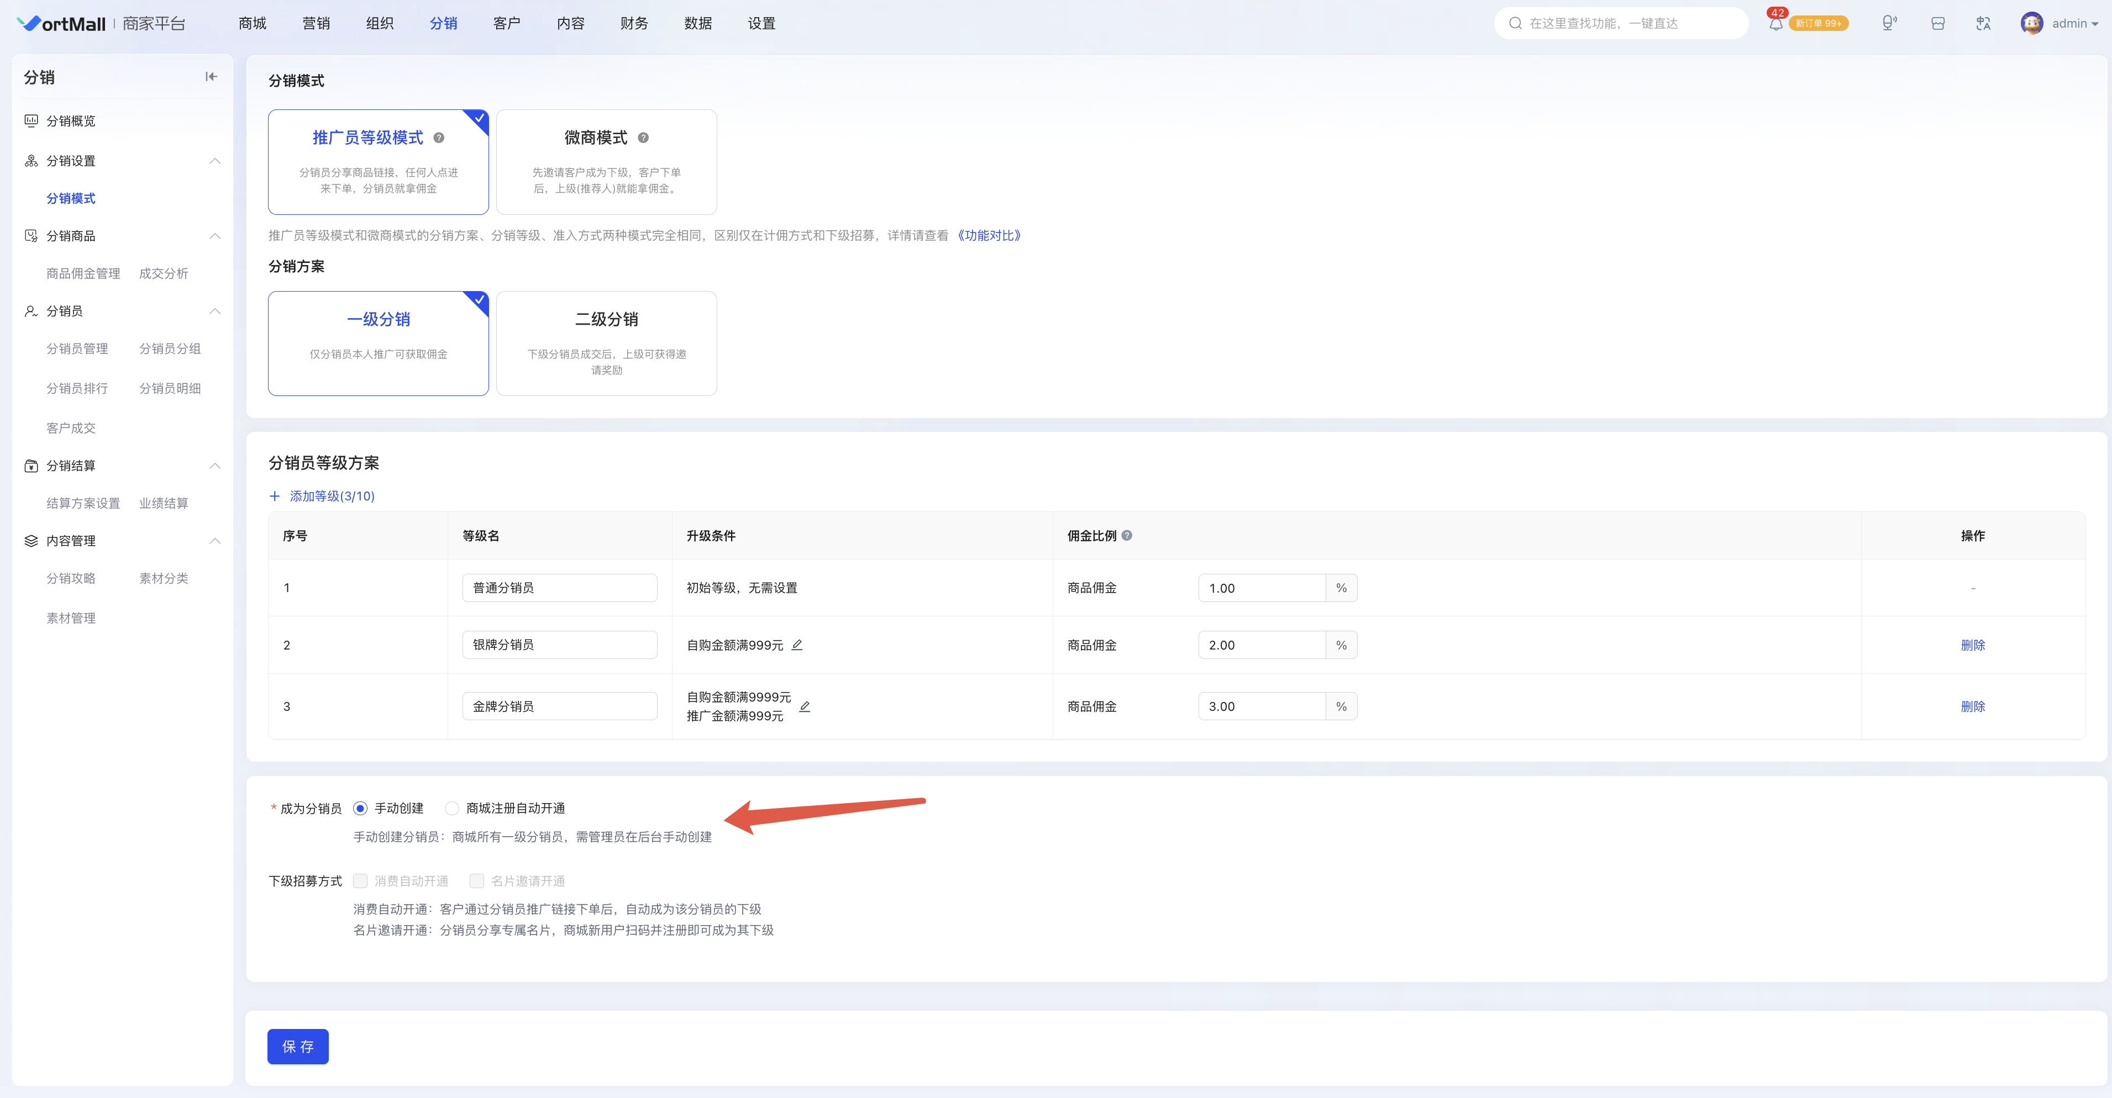Screen dimensions: 2112x1098
Task: Click the 银牌分销员 level name field
Action: tap(559, 645)
